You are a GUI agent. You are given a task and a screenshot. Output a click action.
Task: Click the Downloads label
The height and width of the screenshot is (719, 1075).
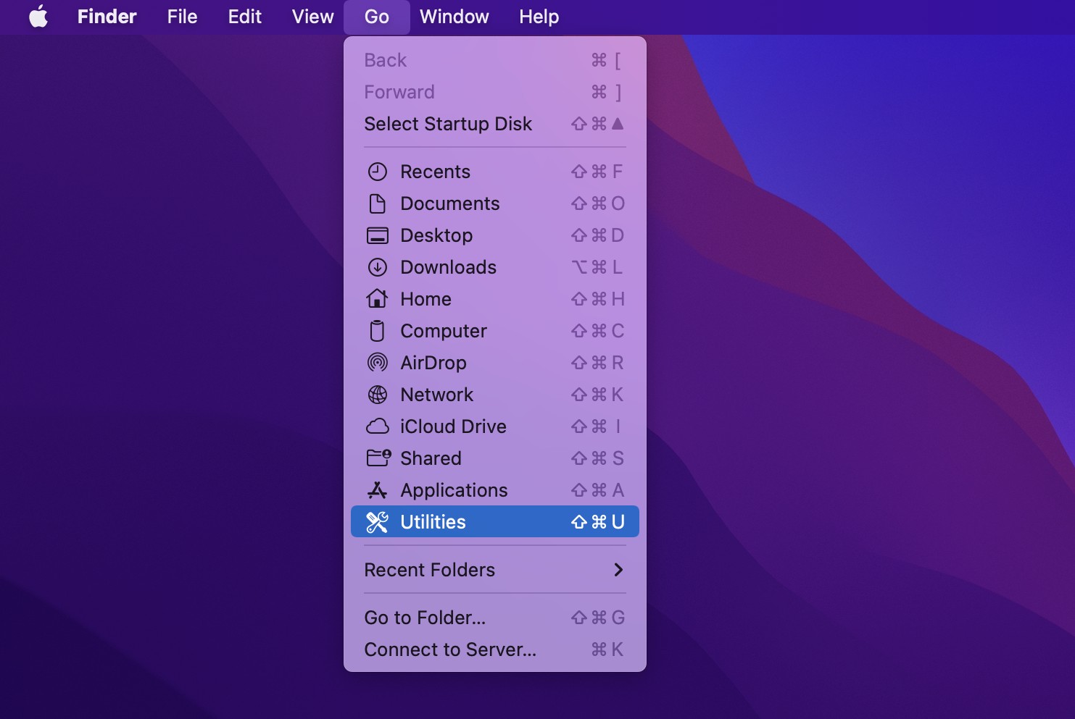pos(449,267)
